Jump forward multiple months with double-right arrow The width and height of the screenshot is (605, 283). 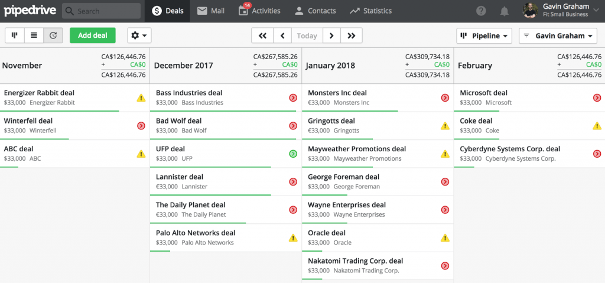pyautogui.click(x=351, y=36)
